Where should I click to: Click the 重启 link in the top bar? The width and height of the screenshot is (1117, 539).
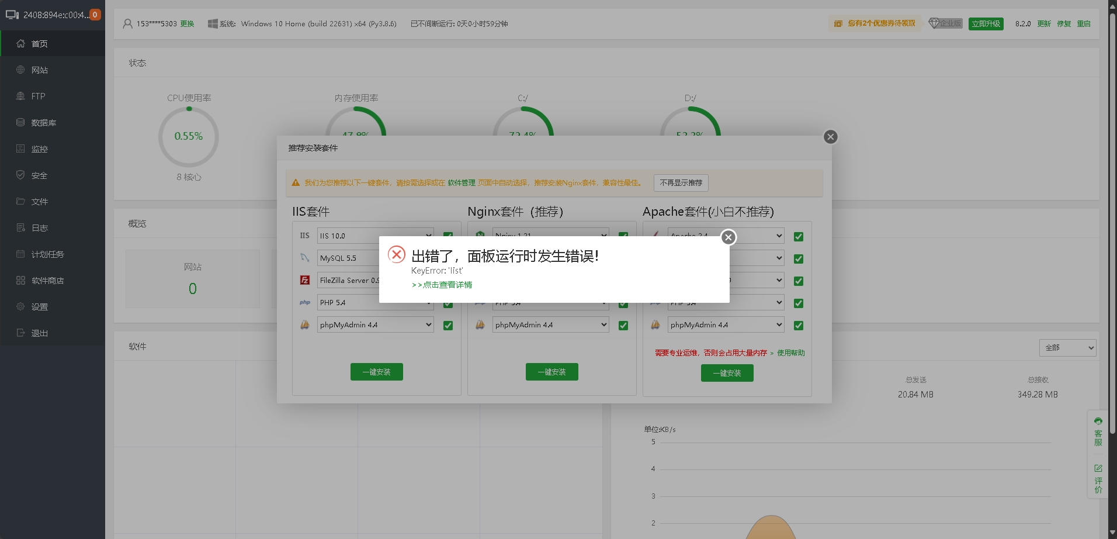(x=1084, y=24)
